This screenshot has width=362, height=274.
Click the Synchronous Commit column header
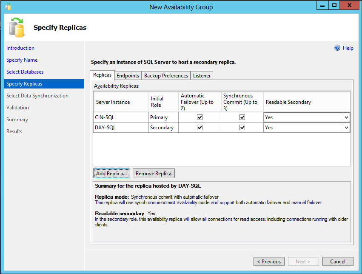click(x=242, y=102)
